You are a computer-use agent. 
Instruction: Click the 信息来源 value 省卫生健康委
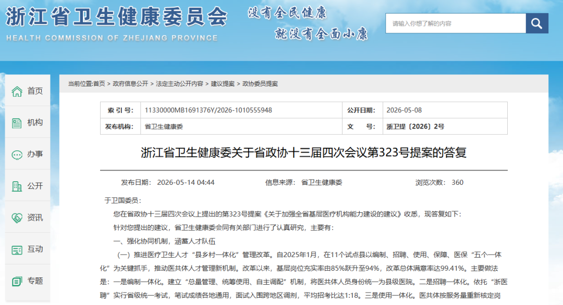(321, 182)
